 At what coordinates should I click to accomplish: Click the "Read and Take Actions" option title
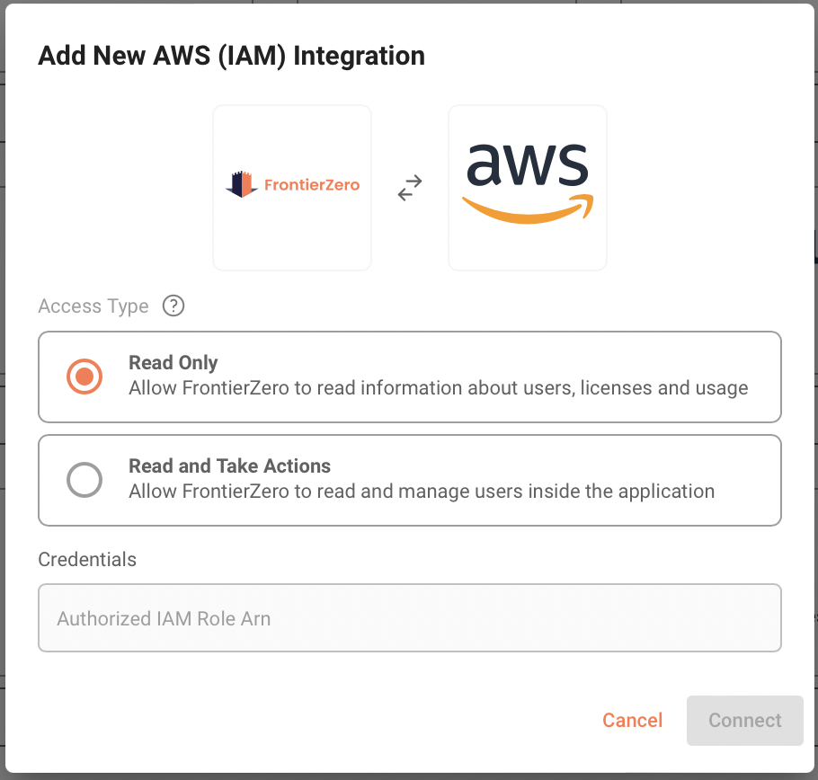point(229,466)
